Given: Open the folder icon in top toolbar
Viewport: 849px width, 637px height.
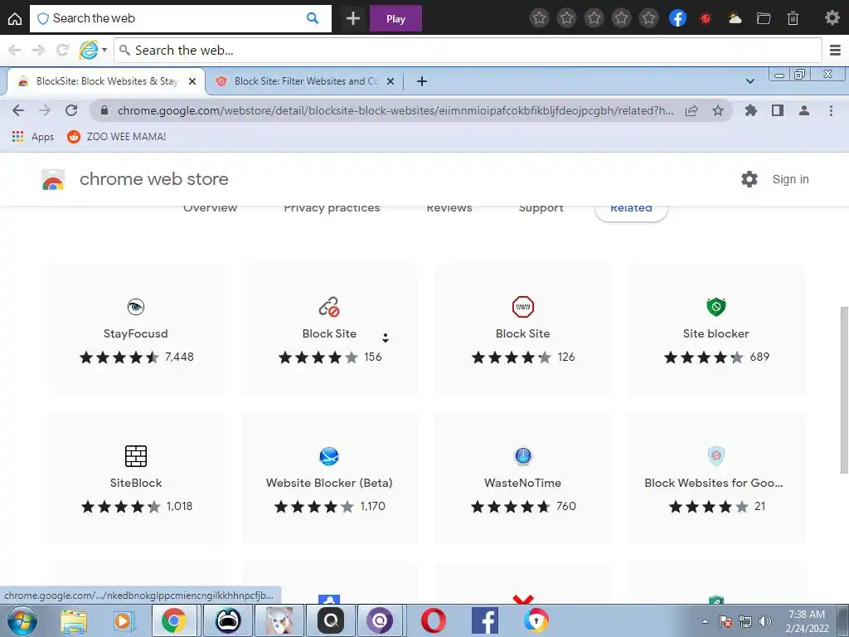Looking at the screenshot, I should [x=764, y=18].
